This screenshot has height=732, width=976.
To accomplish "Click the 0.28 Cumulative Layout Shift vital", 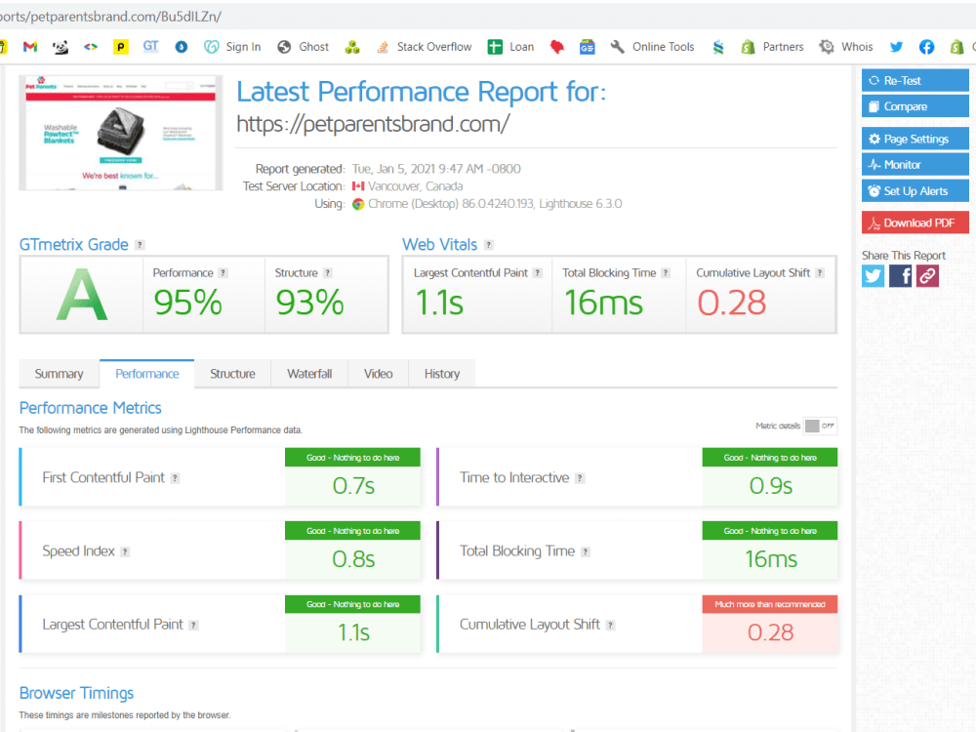I will pos(731,303).
